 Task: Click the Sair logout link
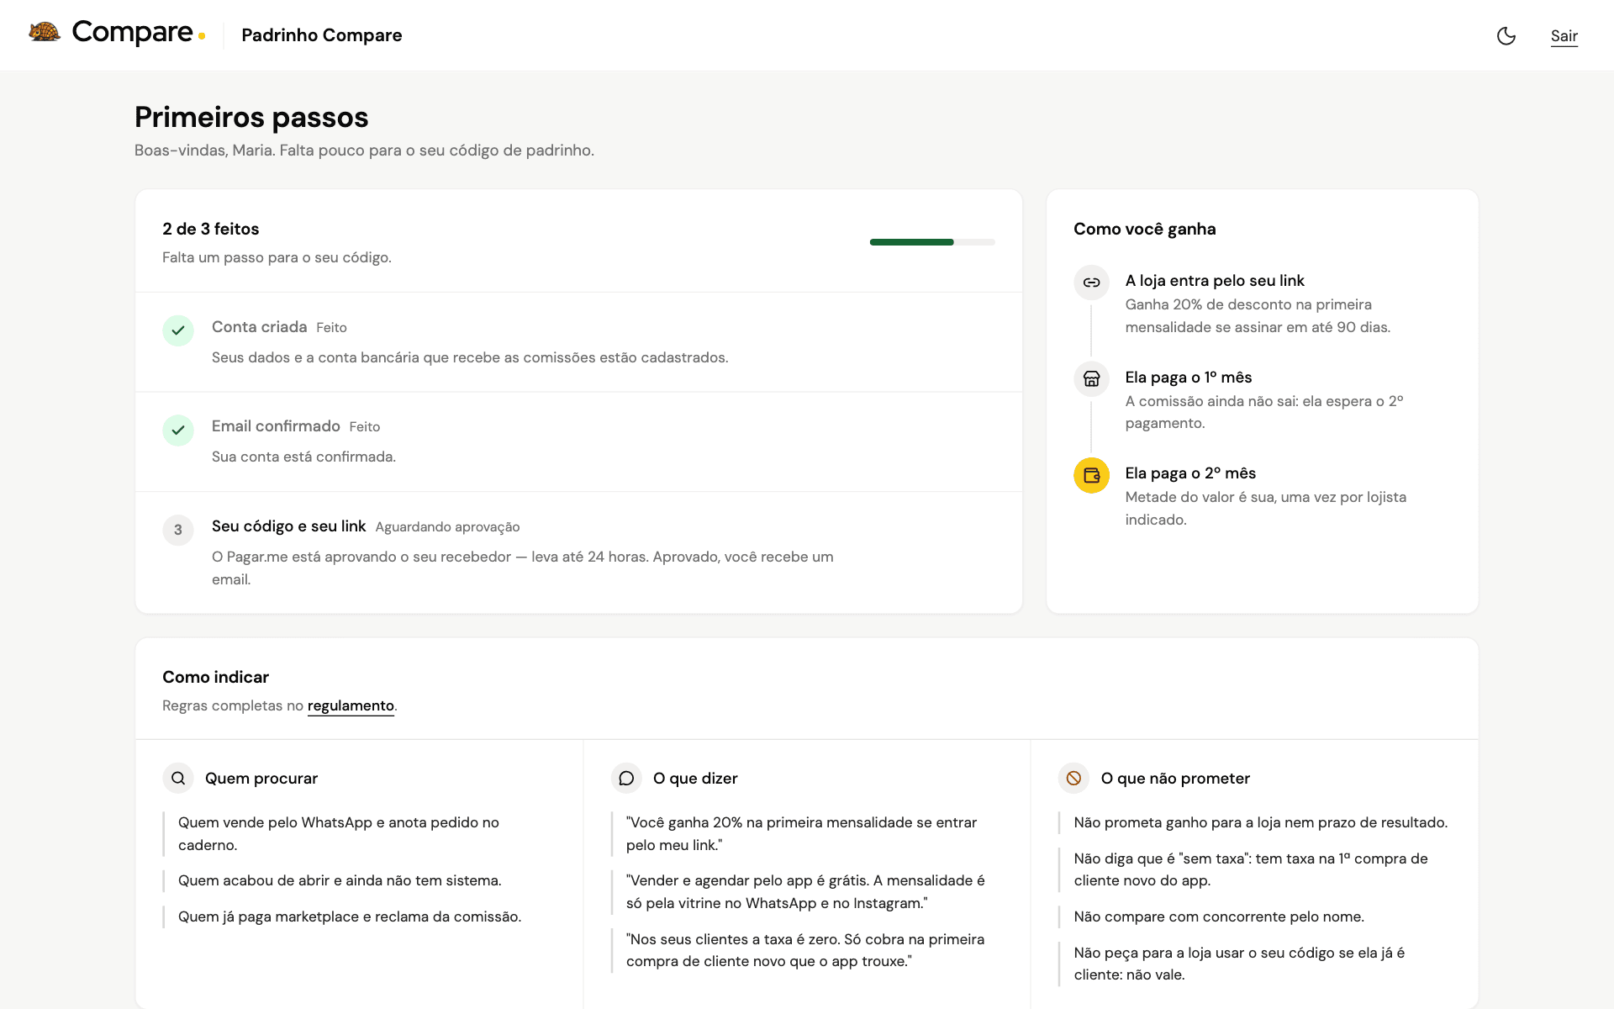pyautogui.click(x=1564, y=35)
